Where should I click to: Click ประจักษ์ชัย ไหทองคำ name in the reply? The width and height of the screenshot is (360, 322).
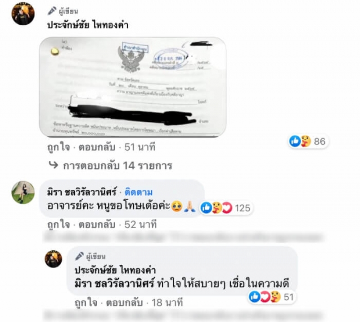(x=115, y=270)
